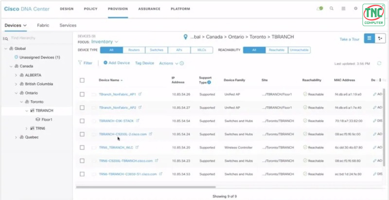Open the ASSURANCE menu

click(x=149, y=9)
